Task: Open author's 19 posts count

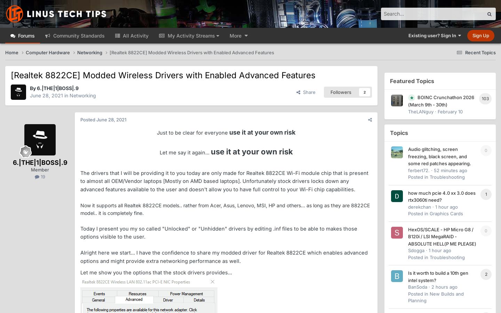Action: point(40,177)
